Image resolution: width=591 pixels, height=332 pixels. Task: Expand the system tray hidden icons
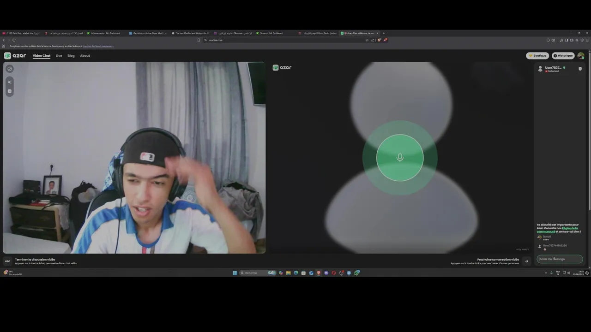(546, 273)
